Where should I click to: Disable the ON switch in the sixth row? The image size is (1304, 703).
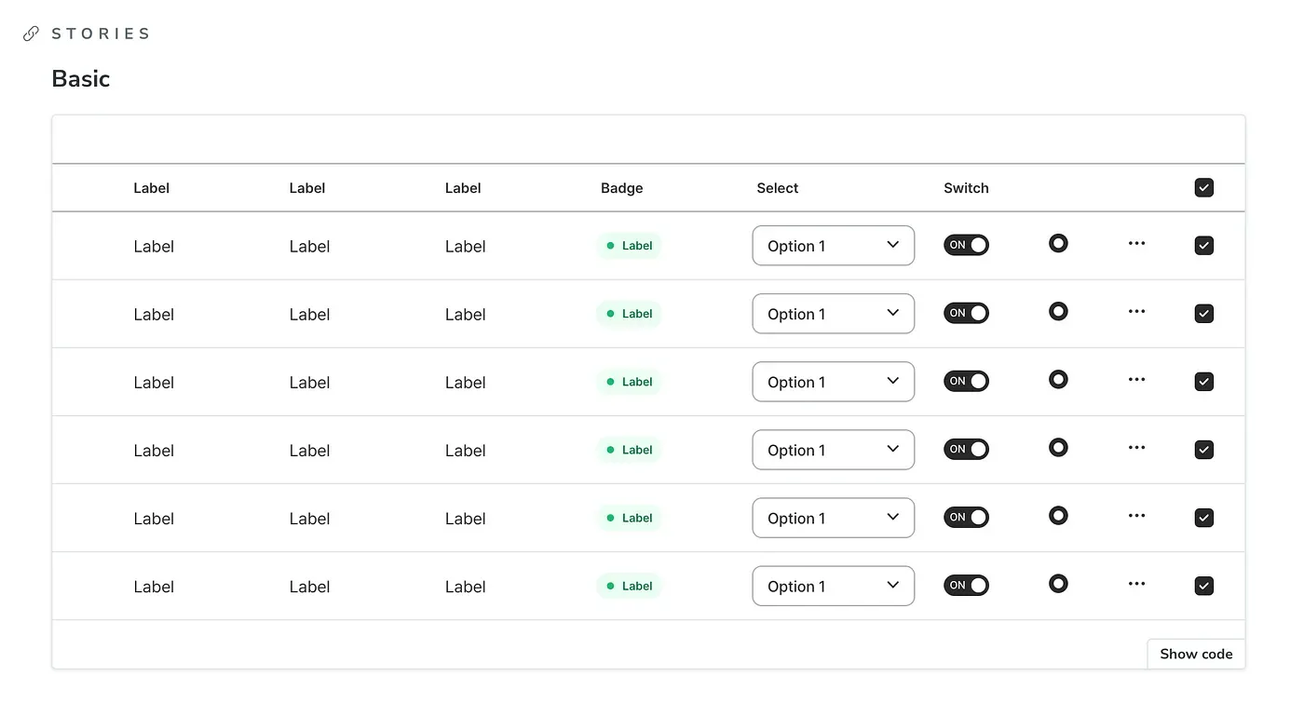pyautogui.click(x=966, y=585)
